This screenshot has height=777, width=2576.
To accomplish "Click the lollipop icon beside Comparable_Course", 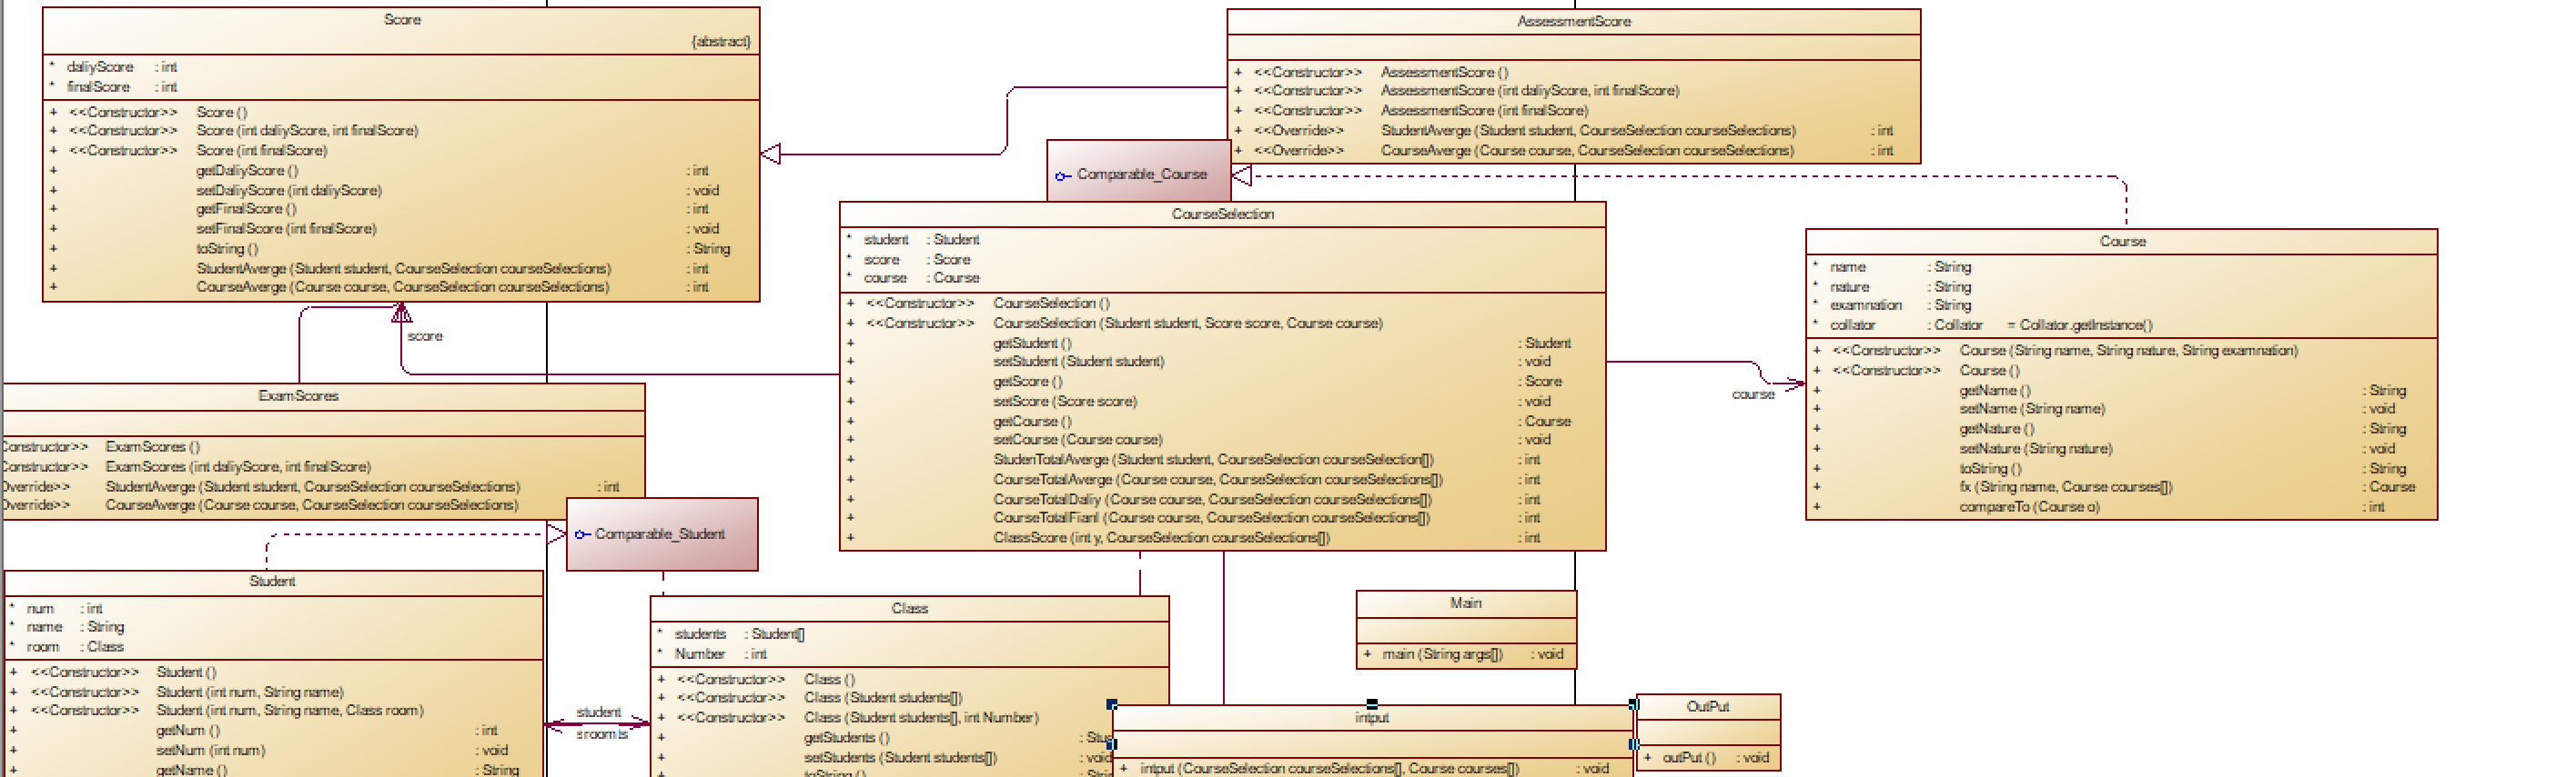I will (1064, 175).
